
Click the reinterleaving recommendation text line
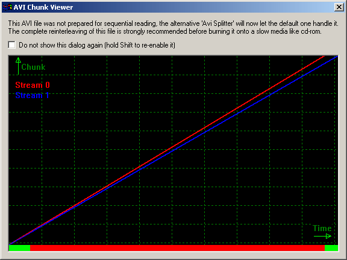165,31
